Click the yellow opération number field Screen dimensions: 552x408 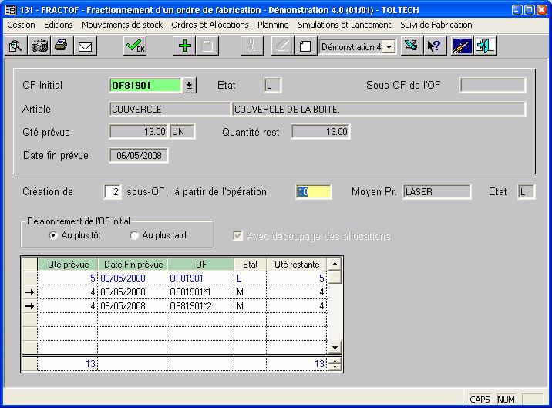[314, 192]
